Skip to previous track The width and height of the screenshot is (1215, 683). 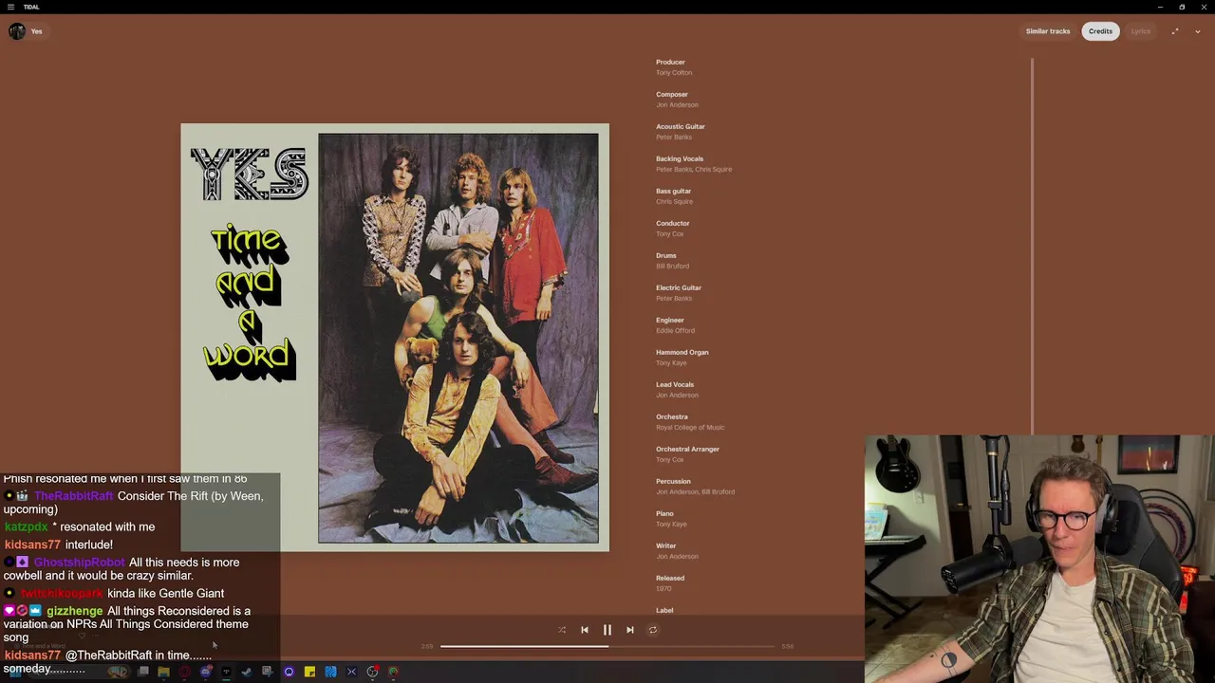click(585, 630)
